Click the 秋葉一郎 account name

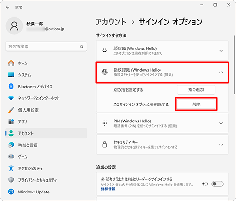click(35, 24)
